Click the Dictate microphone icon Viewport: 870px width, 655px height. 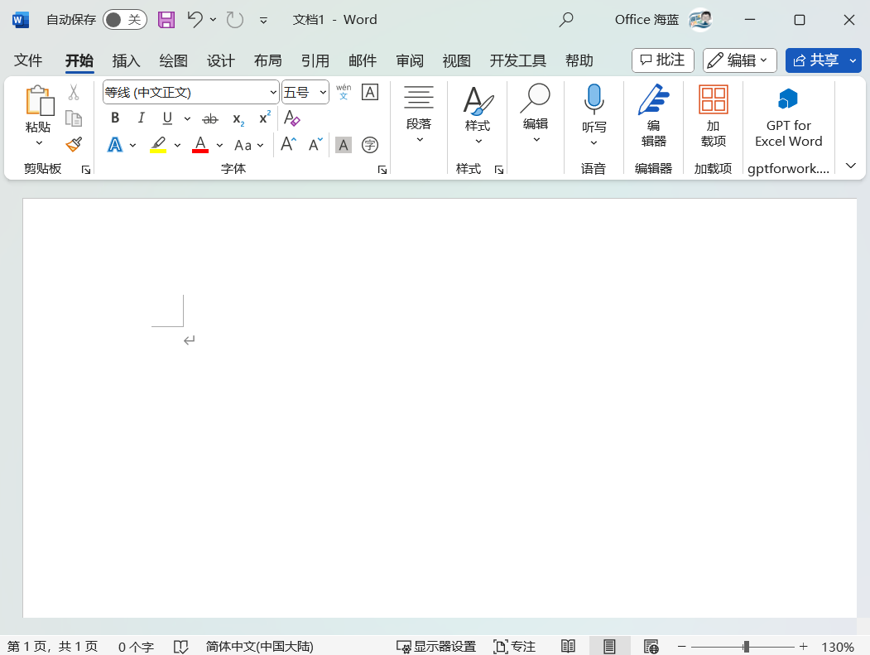coord(594,100)
